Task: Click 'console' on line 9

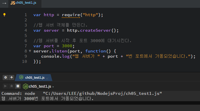Action: [50, 56]
